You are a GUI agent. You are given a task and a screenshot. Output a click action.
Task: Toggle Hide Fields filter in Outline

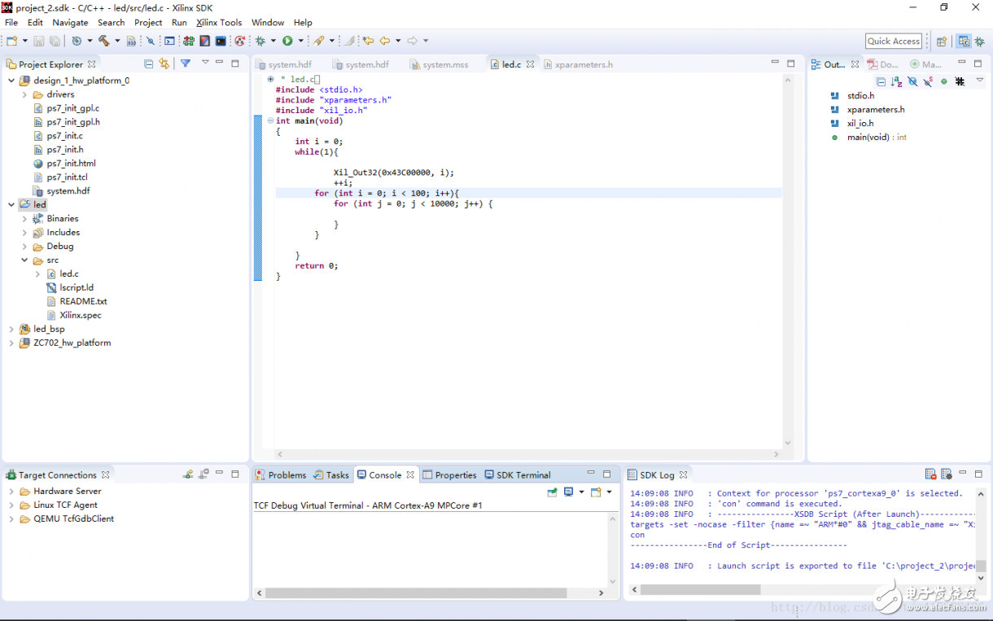912,81
